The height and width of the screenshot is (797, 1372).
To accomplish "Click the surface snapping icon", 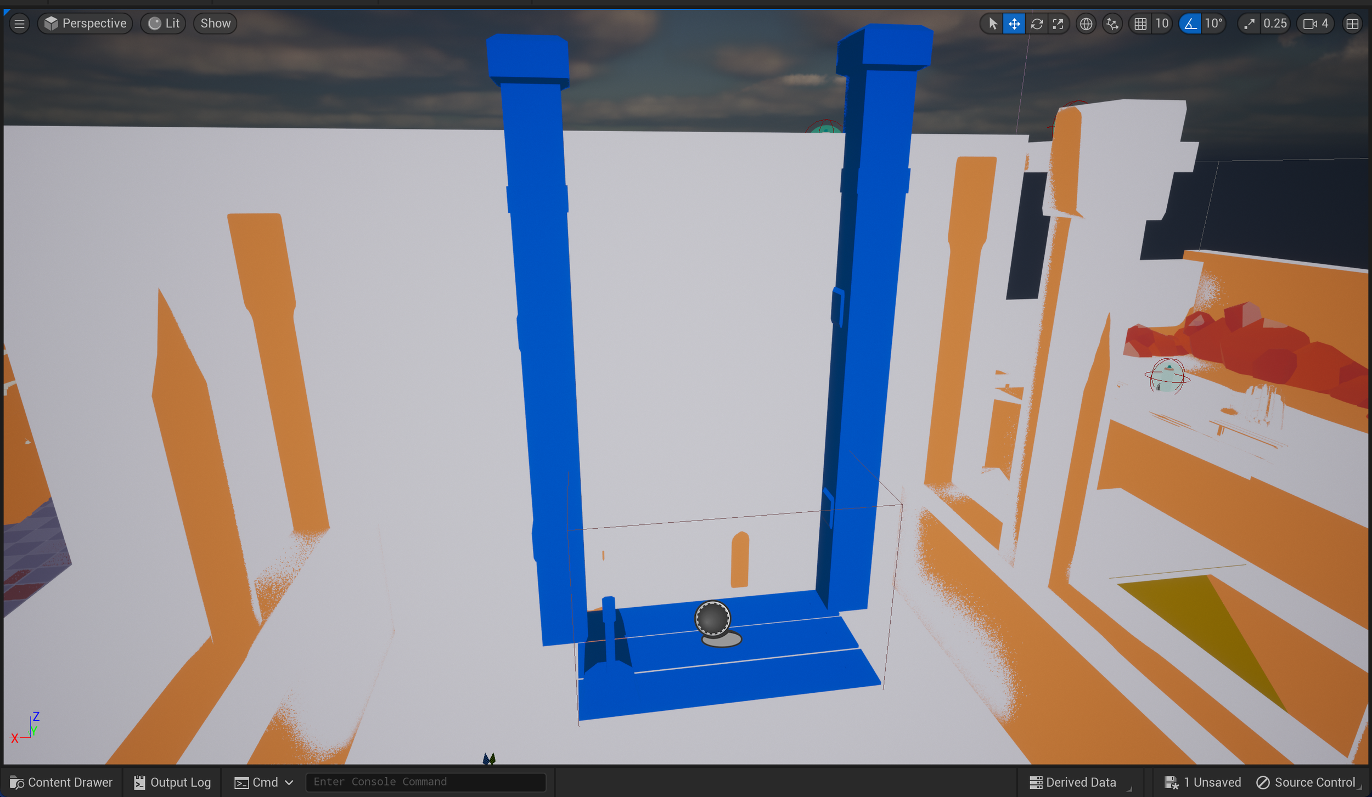I will [x=1112, y=24].
